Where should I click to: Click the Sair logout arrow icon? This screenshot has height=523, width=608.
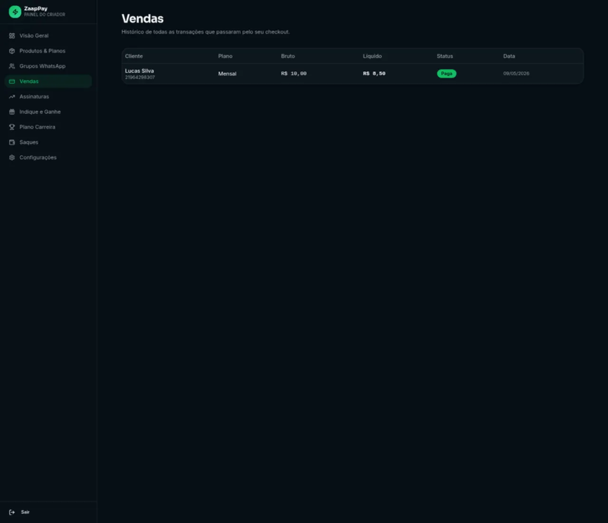tap(12, 512)
